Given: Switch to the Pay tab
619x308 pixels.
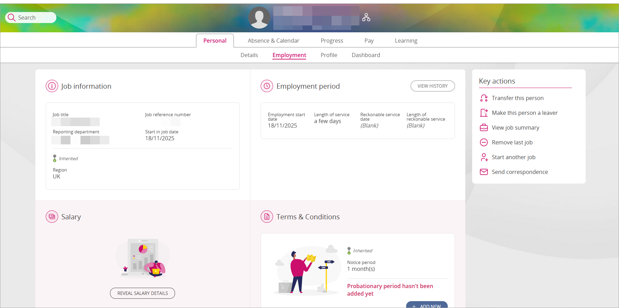Looking at the screenshot, I should [369, 41].
